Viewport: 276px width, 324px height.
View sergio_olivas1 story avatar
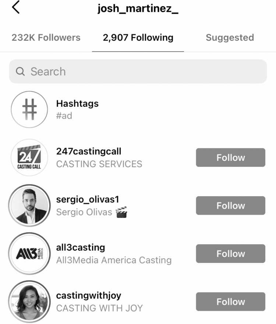(x=29, y=205)
